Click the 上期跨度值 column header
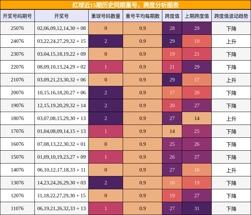 (197, 16)
